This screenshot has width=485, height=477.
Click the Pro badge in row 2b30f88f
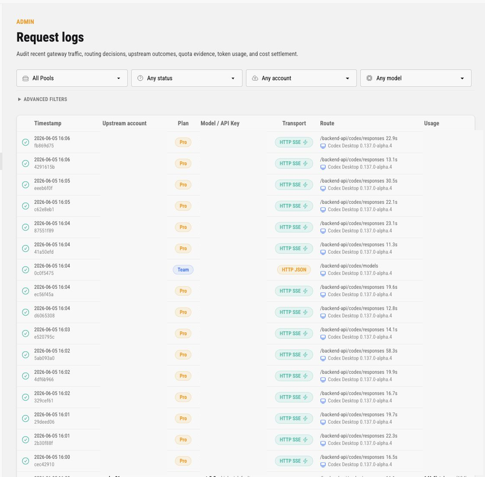click(x=183, y=440)
